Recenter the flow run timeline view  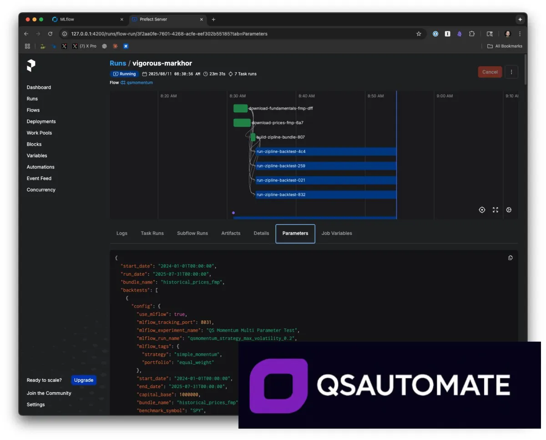(482, 210)
